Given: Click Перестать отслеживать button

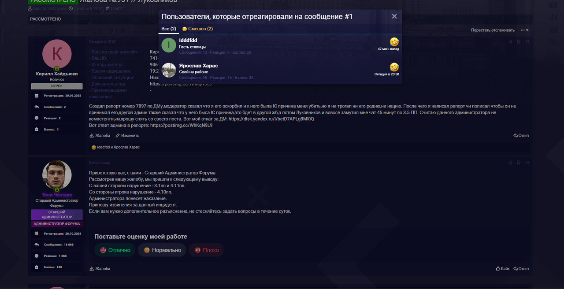Looking at the screenshot, I should click(493, 30).
